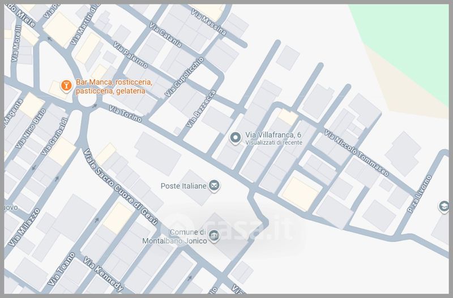Select the Via Villafranca, 6 location pin
The image size is (453, 298).
236,137
